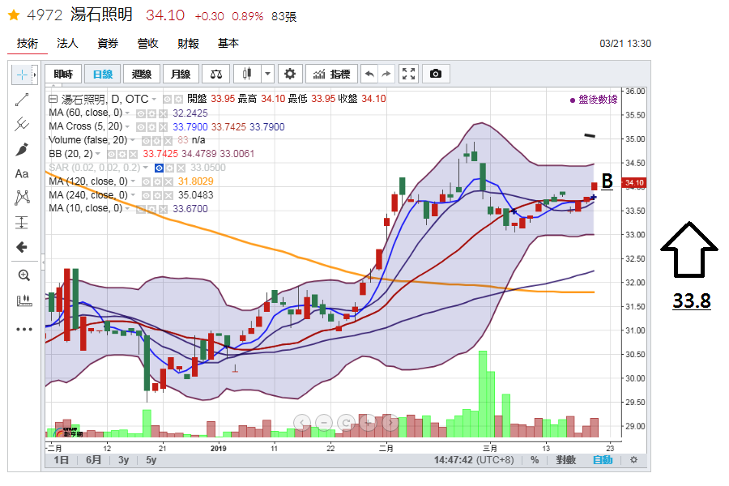Toggle visibility of MA (60, close, 0)

140,113
